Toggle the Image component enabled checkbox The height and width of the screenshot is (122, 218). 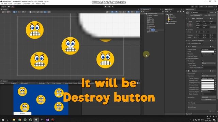pos(191,47)
